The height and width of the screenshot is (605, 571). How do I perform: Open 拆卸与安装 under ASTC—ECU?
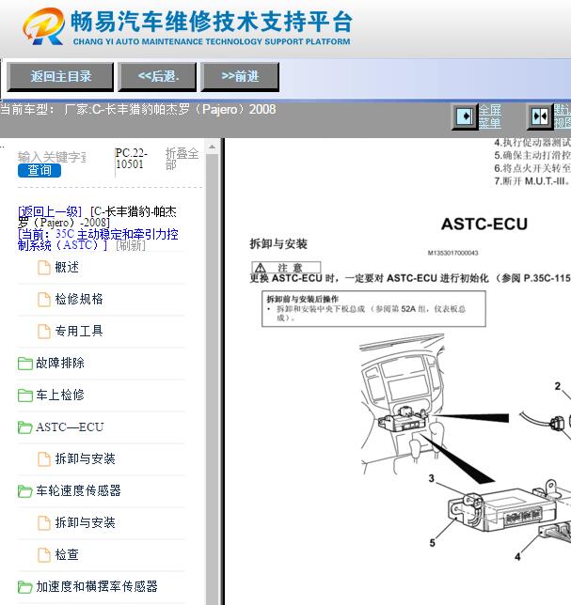[x=85, y=459]
